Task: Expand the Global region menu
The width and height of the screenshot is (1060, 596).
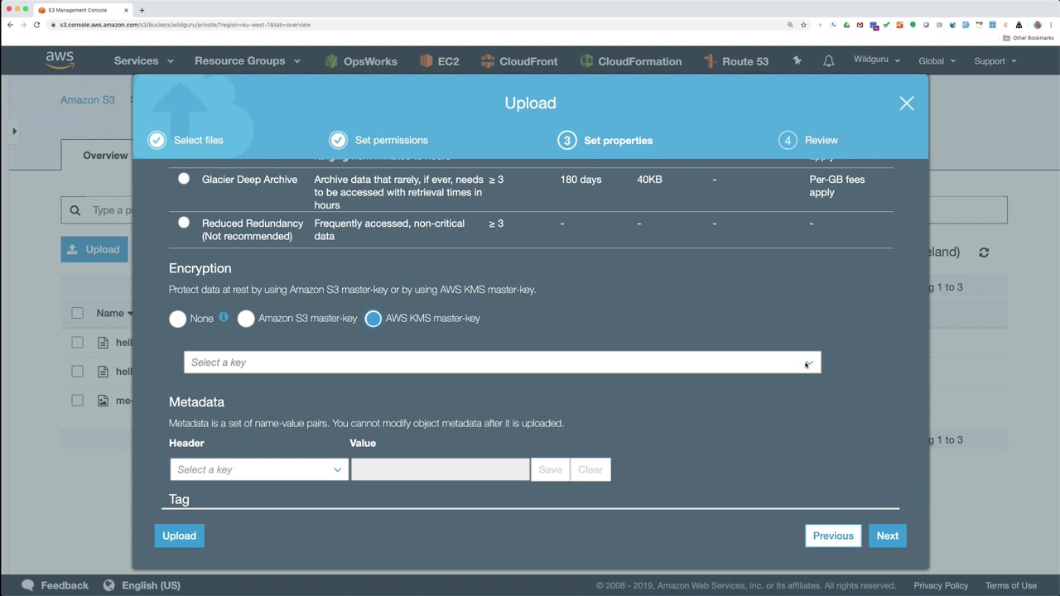Action: coord(937,61)
